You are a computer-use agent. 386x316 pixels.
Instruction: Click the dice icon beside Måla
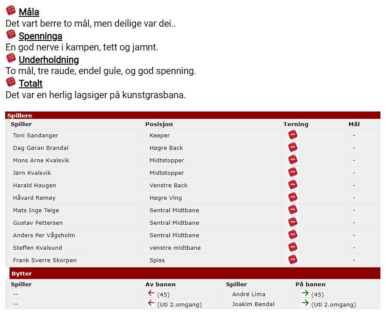point(11,11)
